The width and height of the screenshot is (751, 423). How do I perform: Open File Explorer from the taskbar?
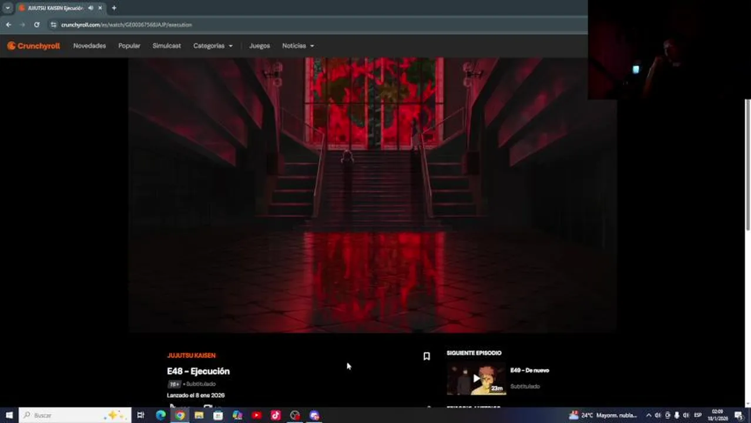click(x=199, y=415)
